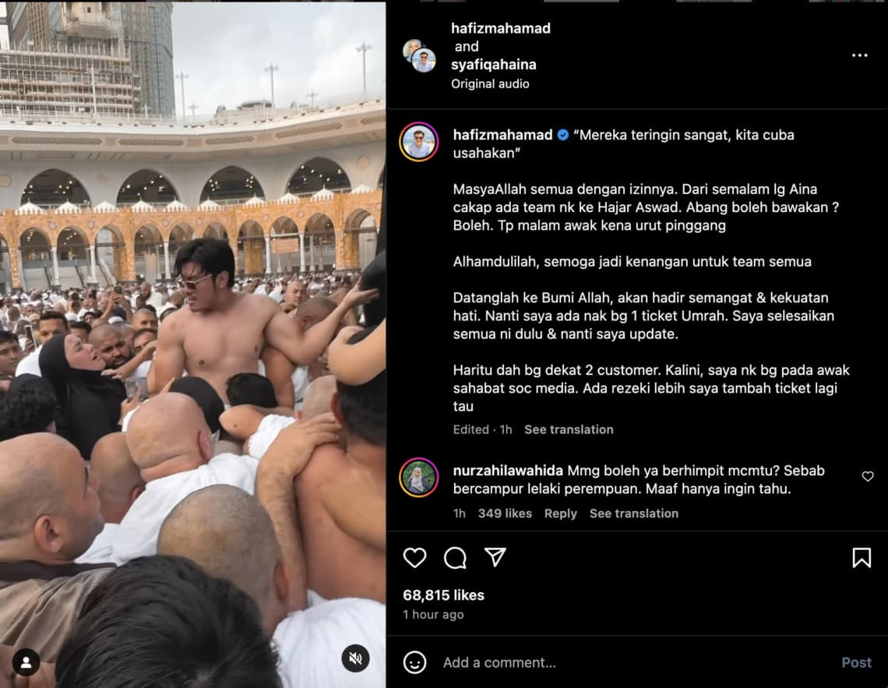
Task: View 68,815 likes list
Action: [x=443, y=595]
